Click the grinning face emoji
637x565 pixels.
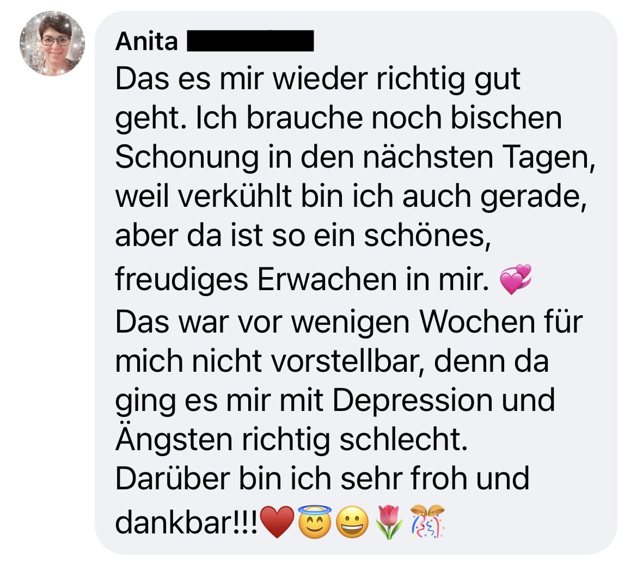(x=353, y=522)
